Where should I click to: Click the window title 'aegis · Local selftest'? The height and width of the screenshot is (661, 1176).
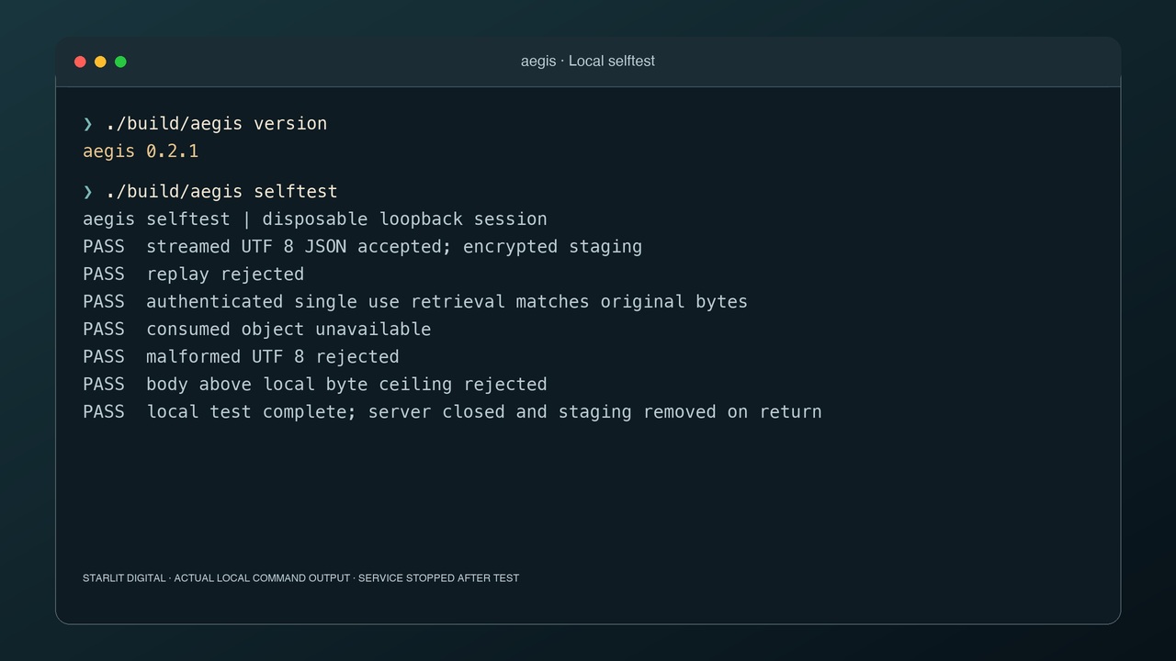click(x=588, y=61)
